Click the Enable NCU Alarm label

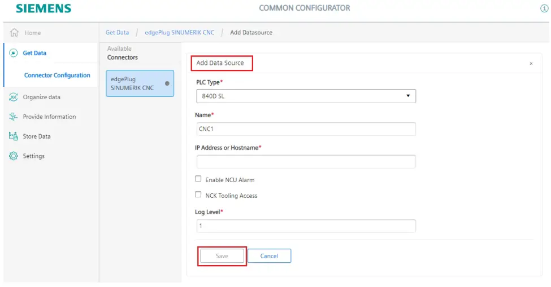230,180
